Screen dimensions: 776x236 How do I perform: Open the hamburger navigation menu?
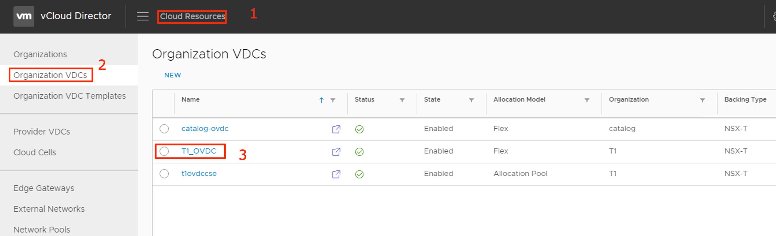(142, 16)
